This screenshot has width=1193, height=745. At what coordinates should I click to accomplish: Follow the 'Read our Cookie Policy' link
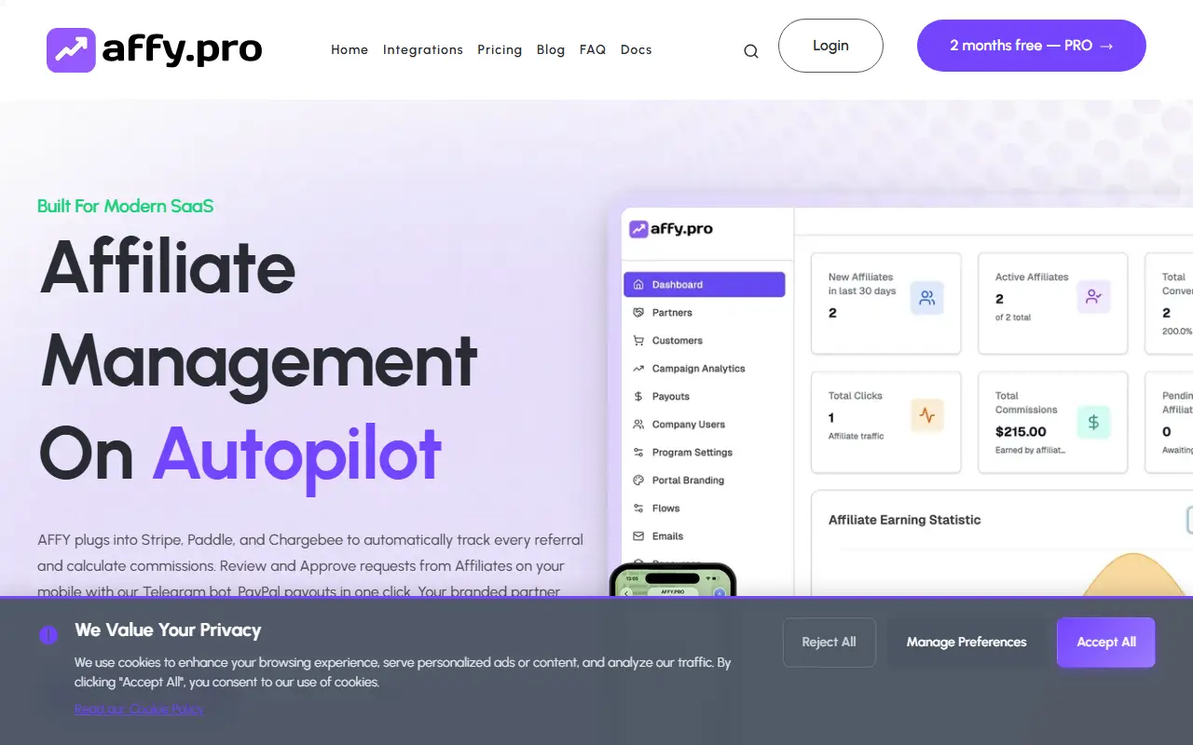point(139,710)
